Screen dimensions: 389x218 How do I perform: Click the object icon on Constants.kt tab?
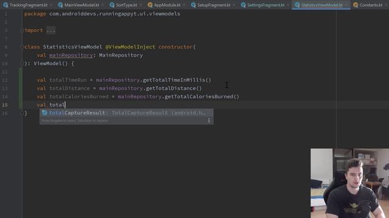356,5
